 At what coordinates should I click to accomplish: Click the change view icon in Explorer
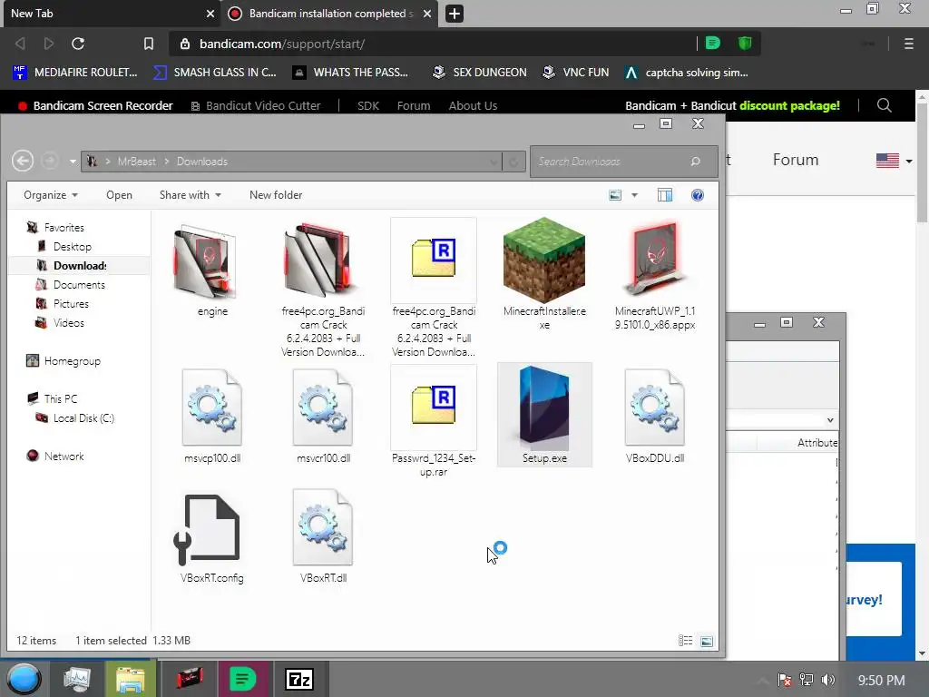615,195
